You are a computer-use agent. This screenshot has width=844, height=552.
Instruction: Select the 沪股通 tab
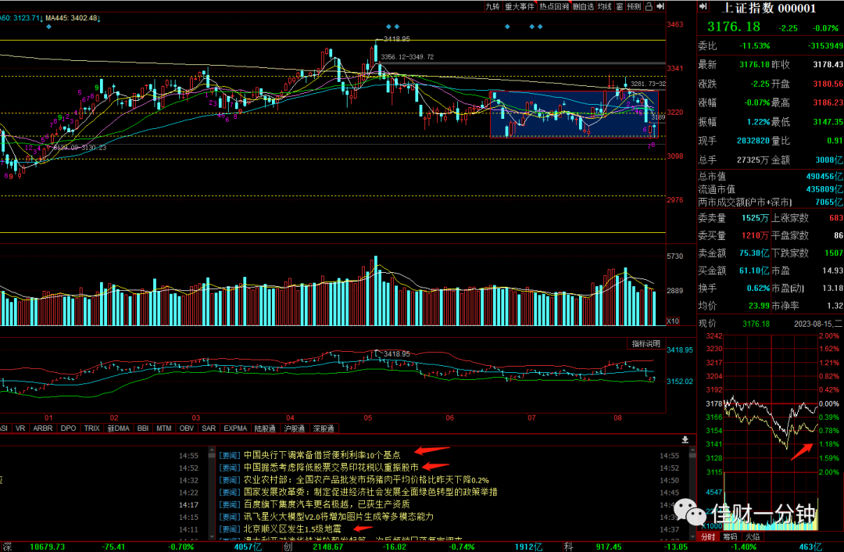[x=294, y=428]
